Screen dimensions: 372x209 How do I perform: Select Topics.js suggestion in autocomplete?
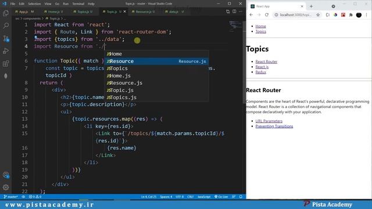tap(156, 98)
